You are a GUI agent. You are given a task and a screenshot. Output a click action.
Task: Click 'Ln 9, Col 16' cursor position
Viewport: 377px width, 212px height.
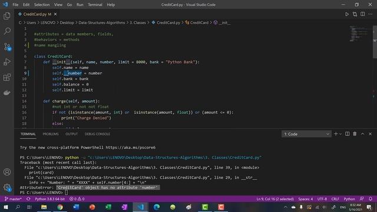coord(275,199)
